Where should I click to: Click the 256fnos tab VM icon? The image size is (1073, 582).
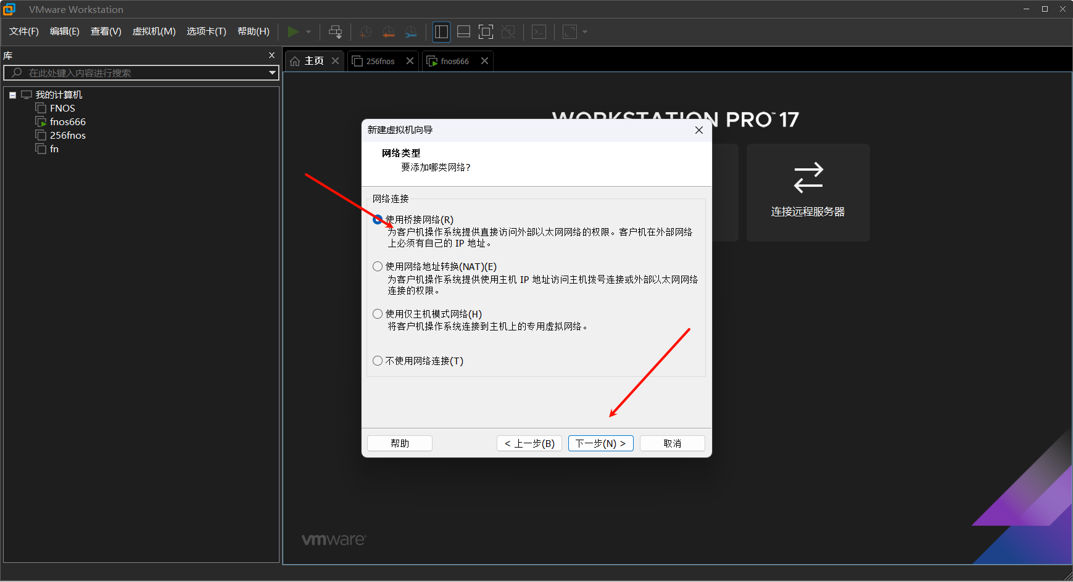point(357,61)
